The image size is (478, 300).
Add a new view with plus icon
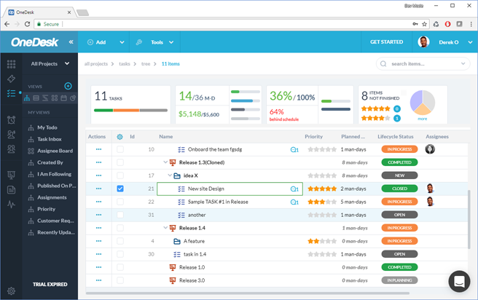[x=68, y=86]
